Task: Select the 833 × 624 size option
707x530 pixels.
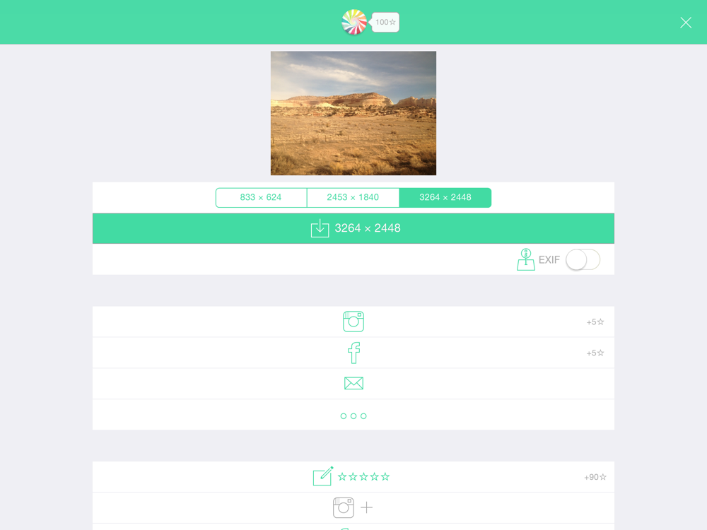Action: pyautogui.click(x=261, y=197)
